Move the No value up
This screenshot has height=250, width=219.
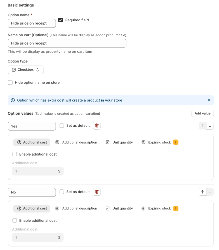[202, 192]
